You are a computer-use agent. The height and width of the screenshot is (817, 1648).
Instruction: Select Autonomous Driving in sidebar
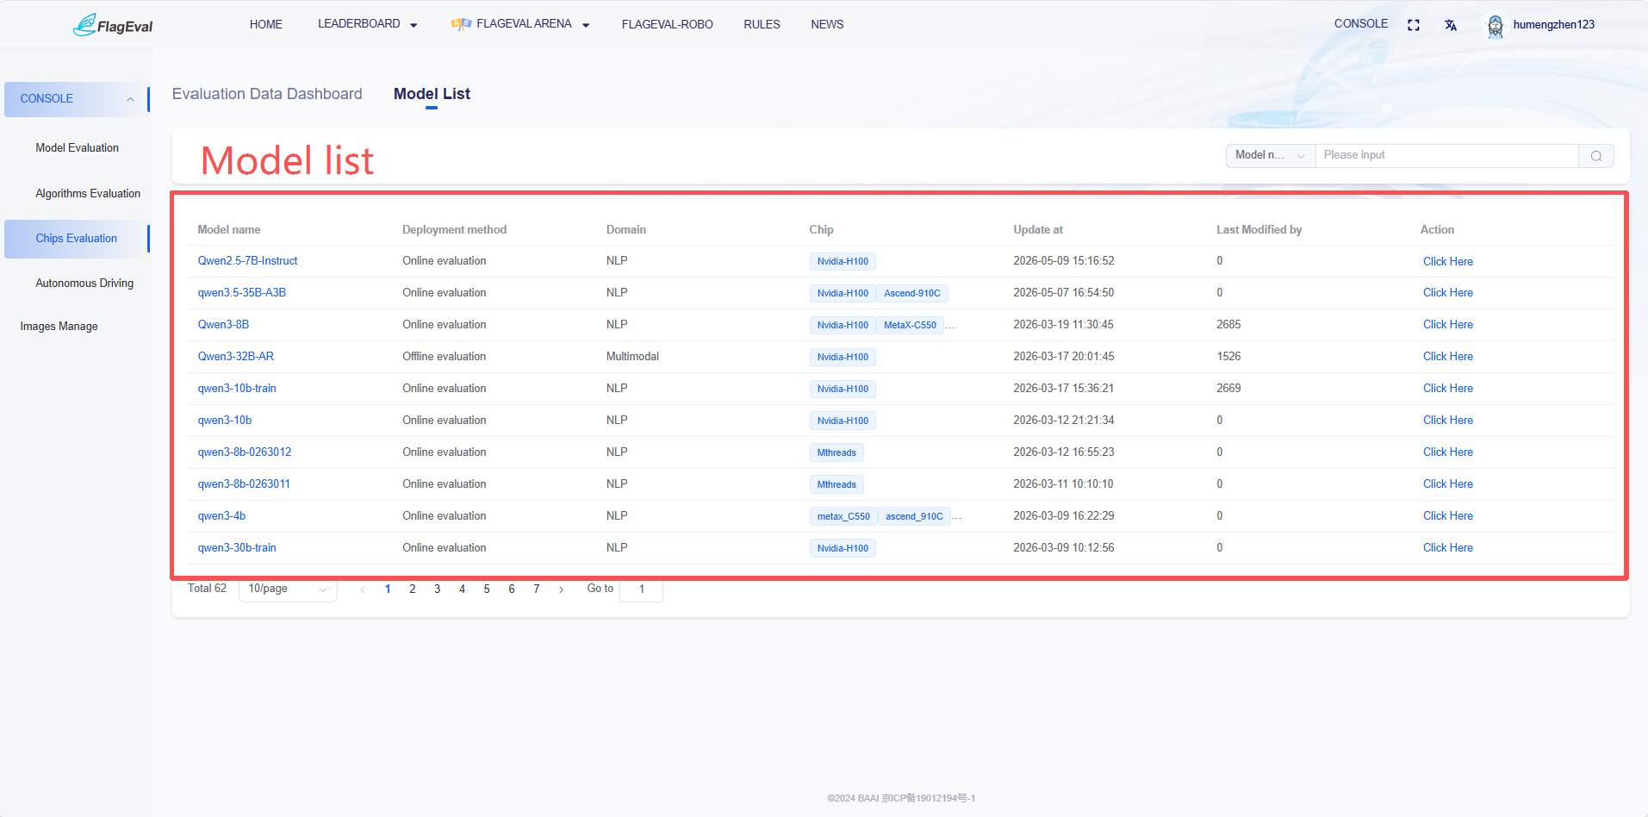[x=84, y=284]
